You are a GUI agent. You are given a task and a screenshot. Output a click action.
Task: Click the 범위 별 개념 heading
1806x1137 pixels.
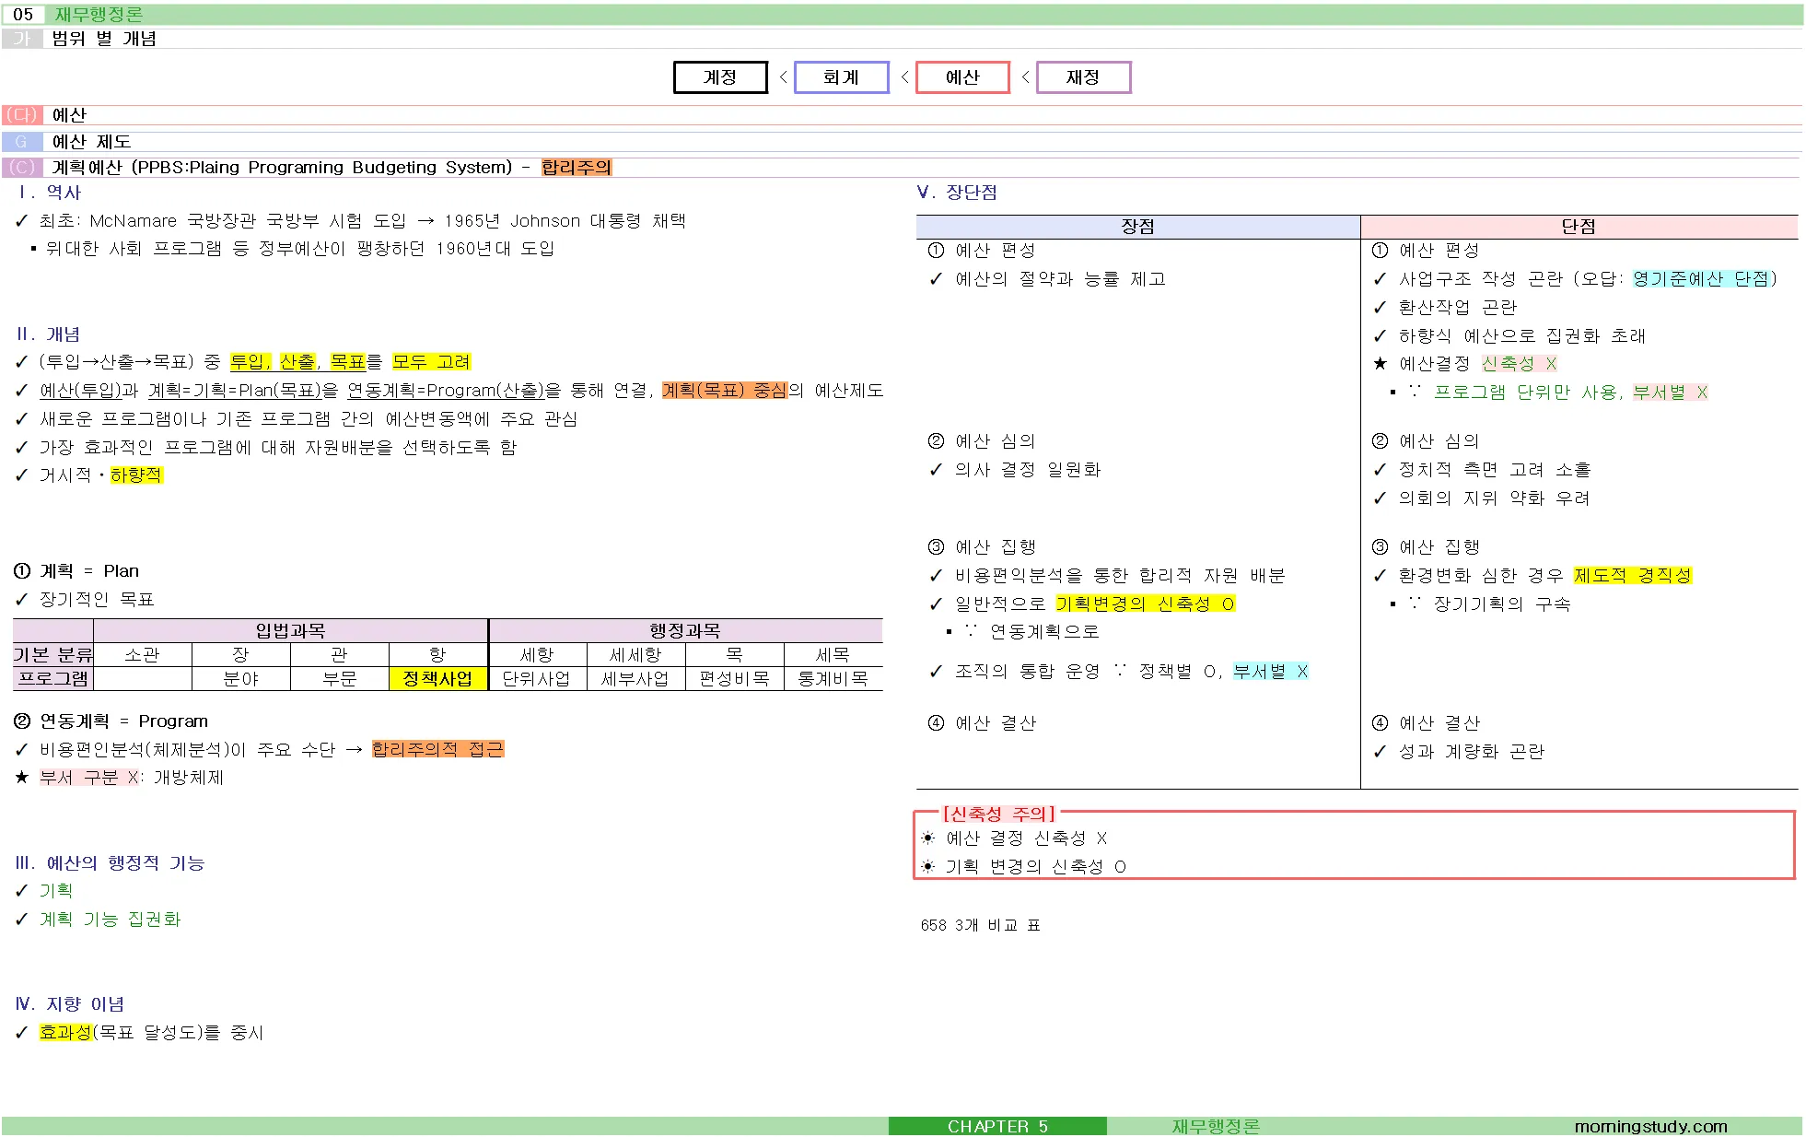point(104,39)
